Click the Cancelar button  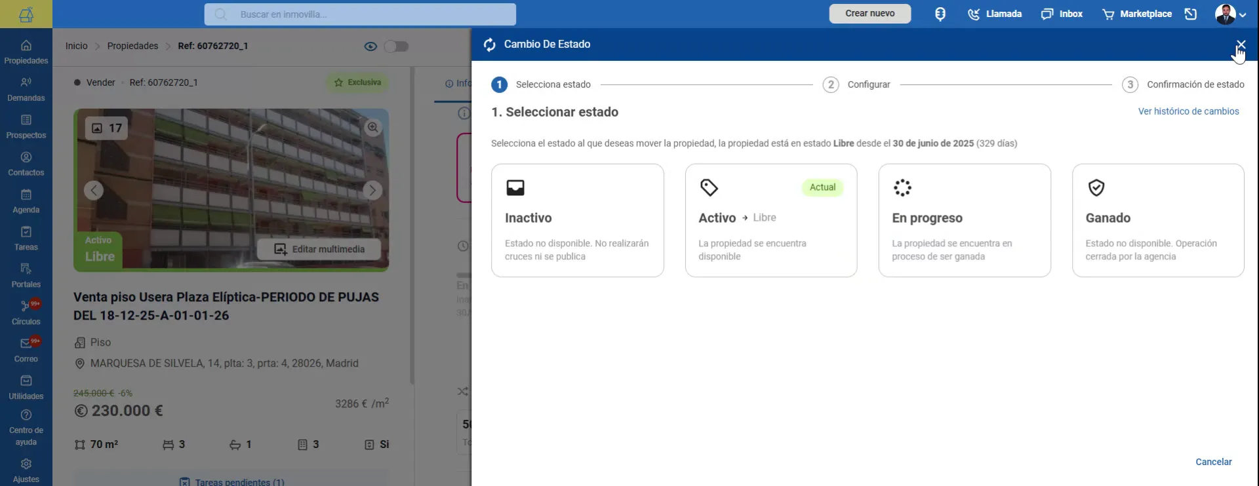click(x=1213, y=462)
